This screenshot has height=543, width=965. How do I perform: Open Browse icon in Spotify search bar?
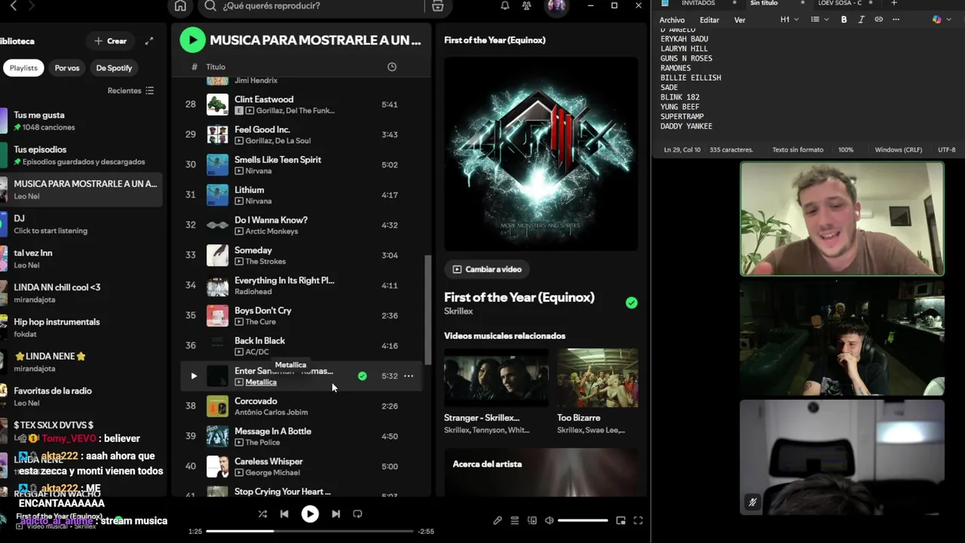coord(438,6)
